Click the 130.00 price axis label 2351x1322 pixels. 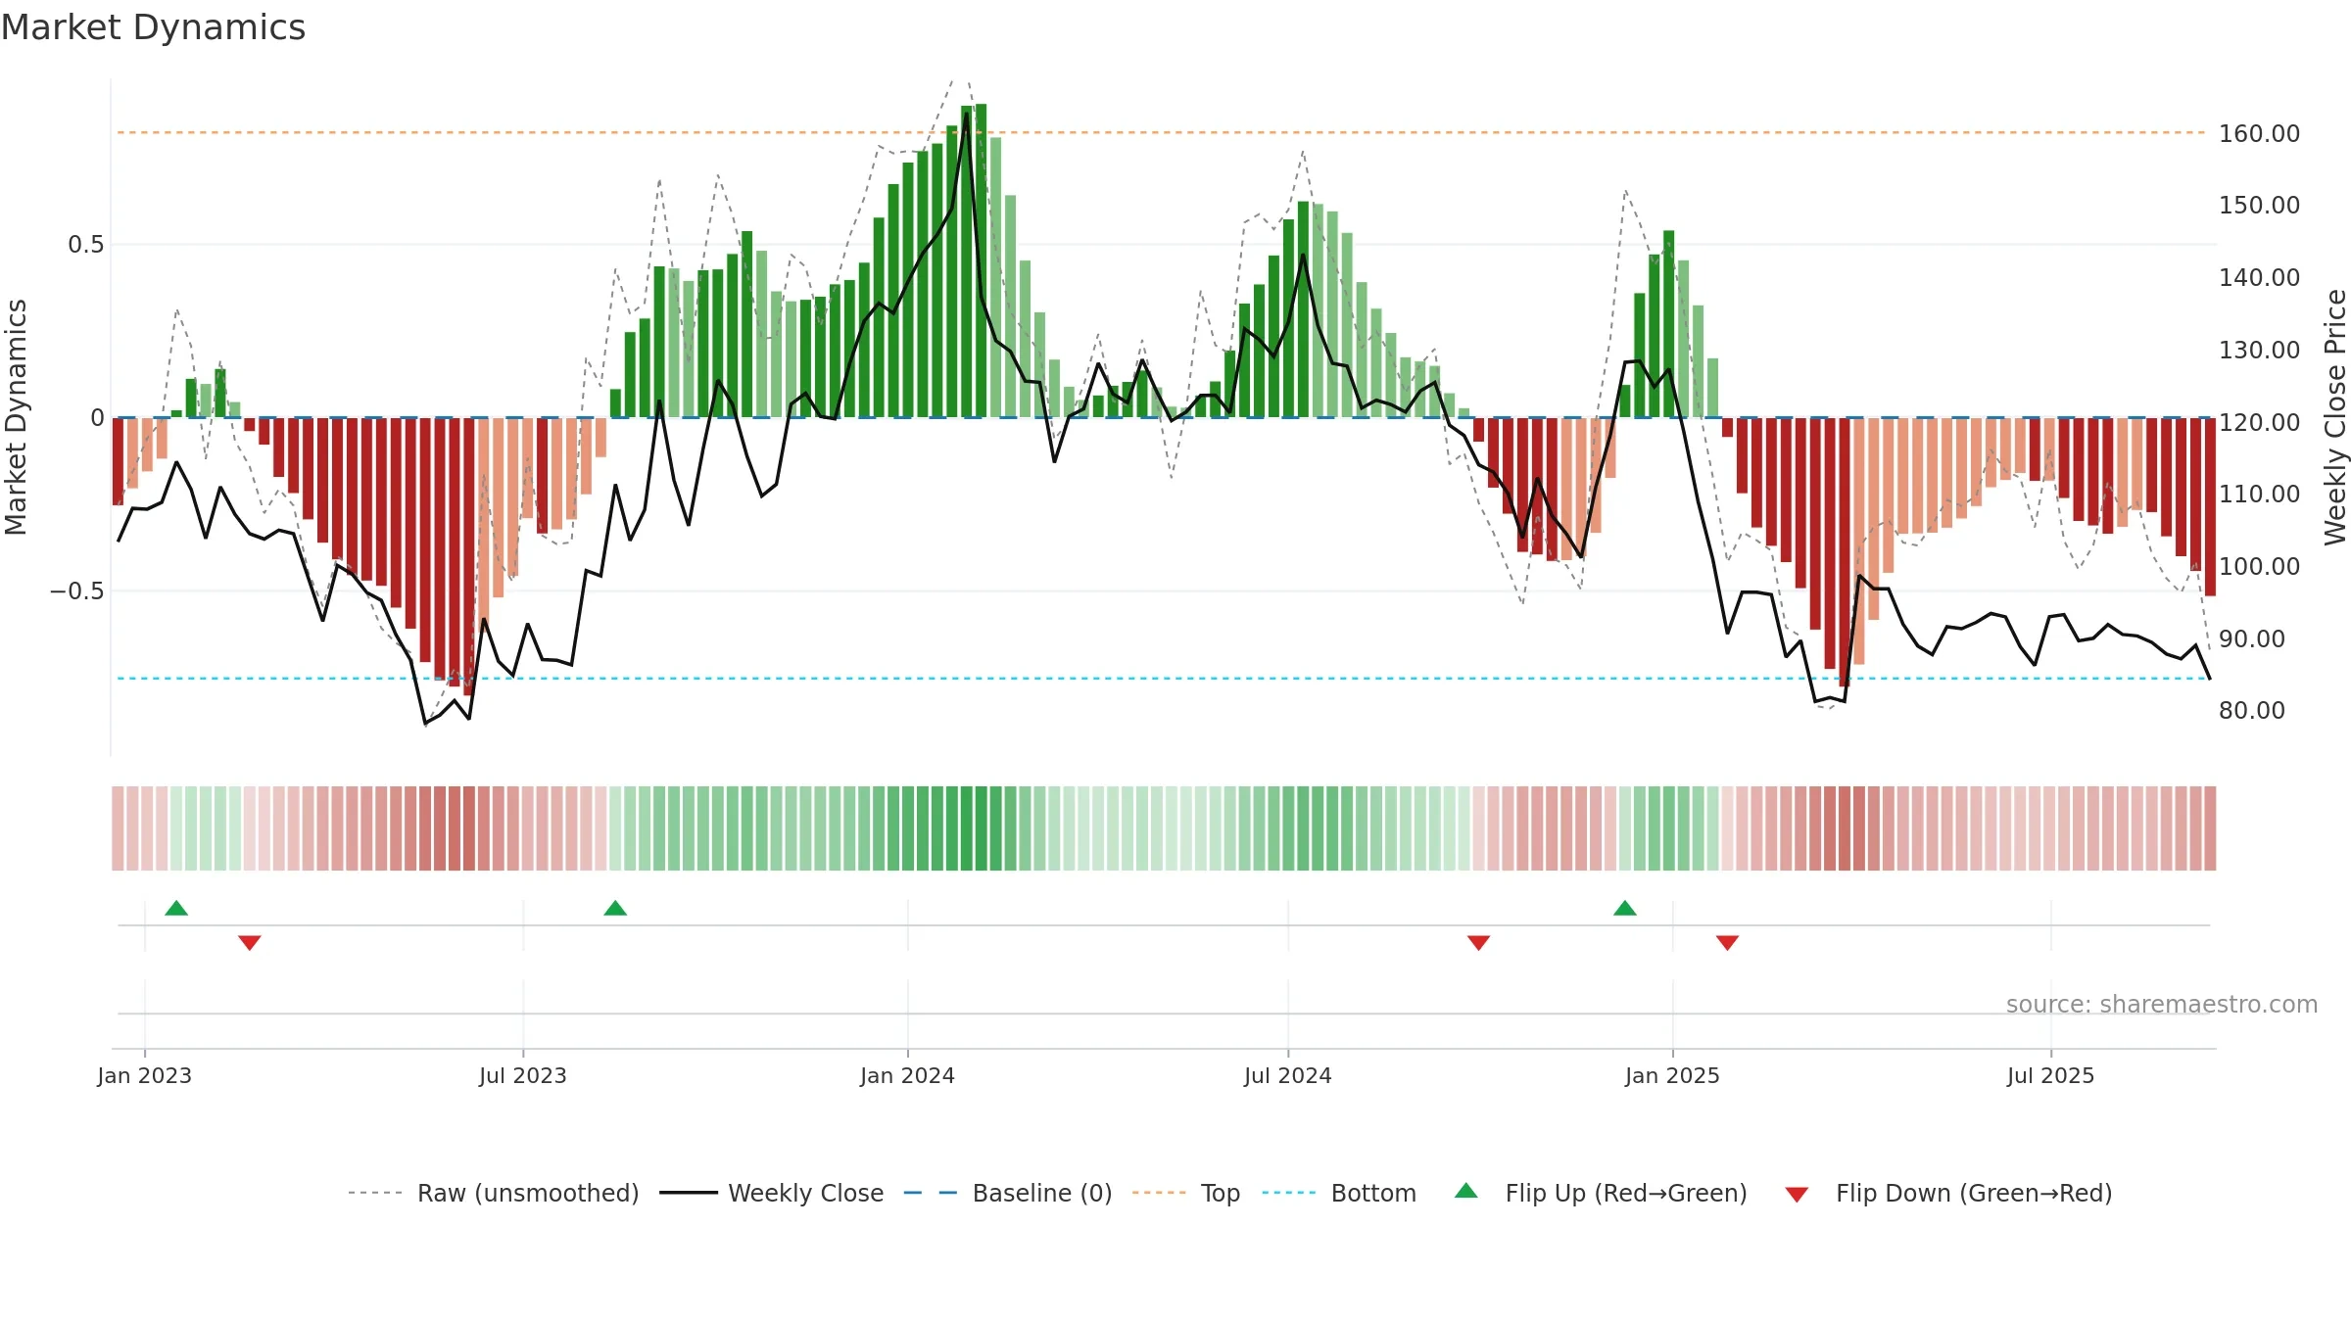tap(2260, 350)
